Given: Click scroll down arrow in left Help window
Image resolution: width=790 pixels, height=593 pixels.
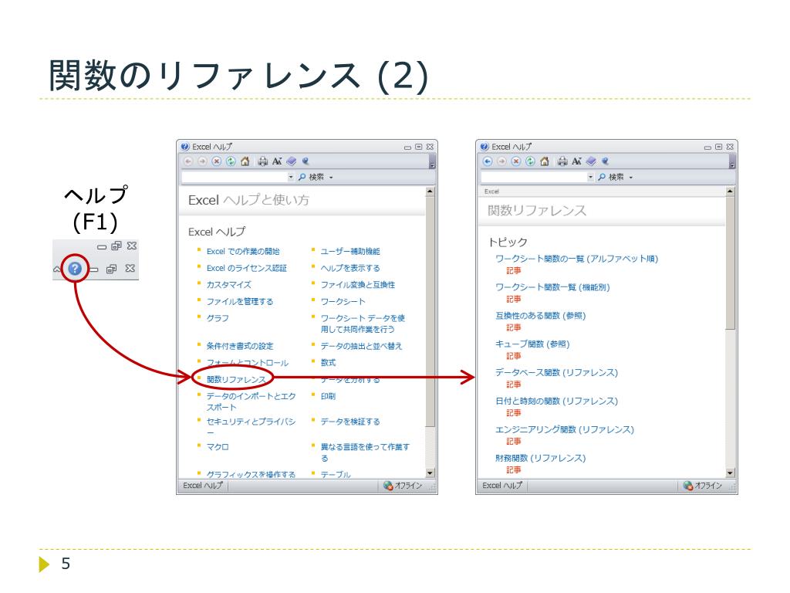Looking at the screenshot, I should 430,473.
